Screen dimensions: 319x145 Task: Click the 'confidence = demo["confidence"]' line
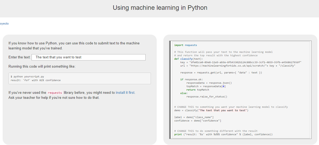[197, 121]
